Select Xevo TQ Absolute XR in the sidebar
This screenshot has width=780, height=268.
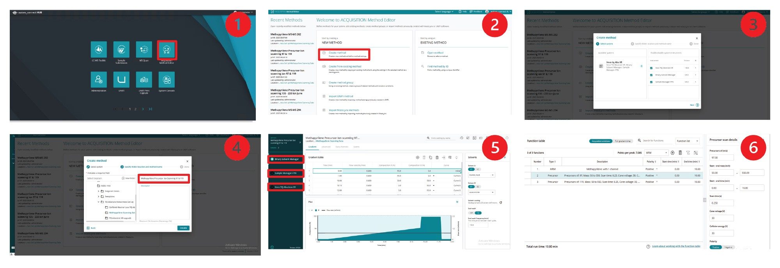286,187
